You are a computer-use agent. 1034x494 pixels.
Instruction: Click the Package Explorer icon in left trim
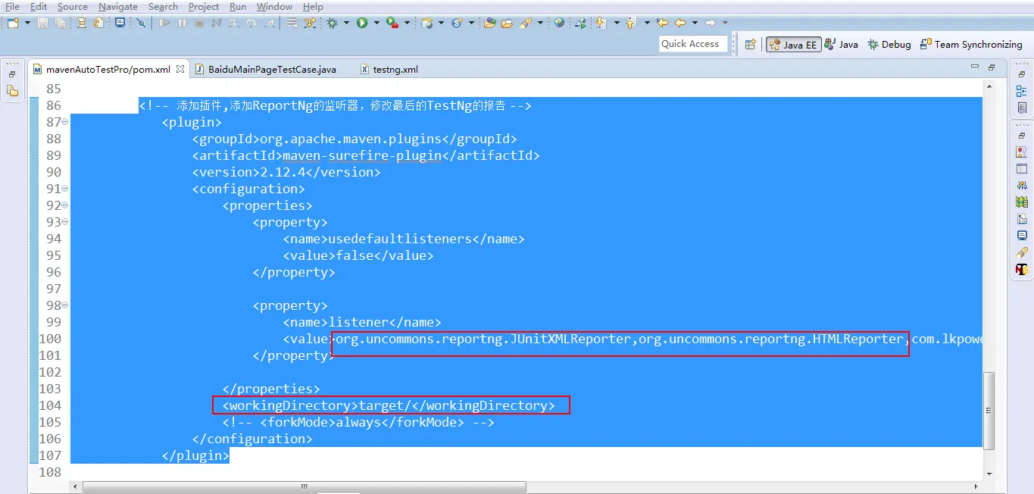point(12,91)
